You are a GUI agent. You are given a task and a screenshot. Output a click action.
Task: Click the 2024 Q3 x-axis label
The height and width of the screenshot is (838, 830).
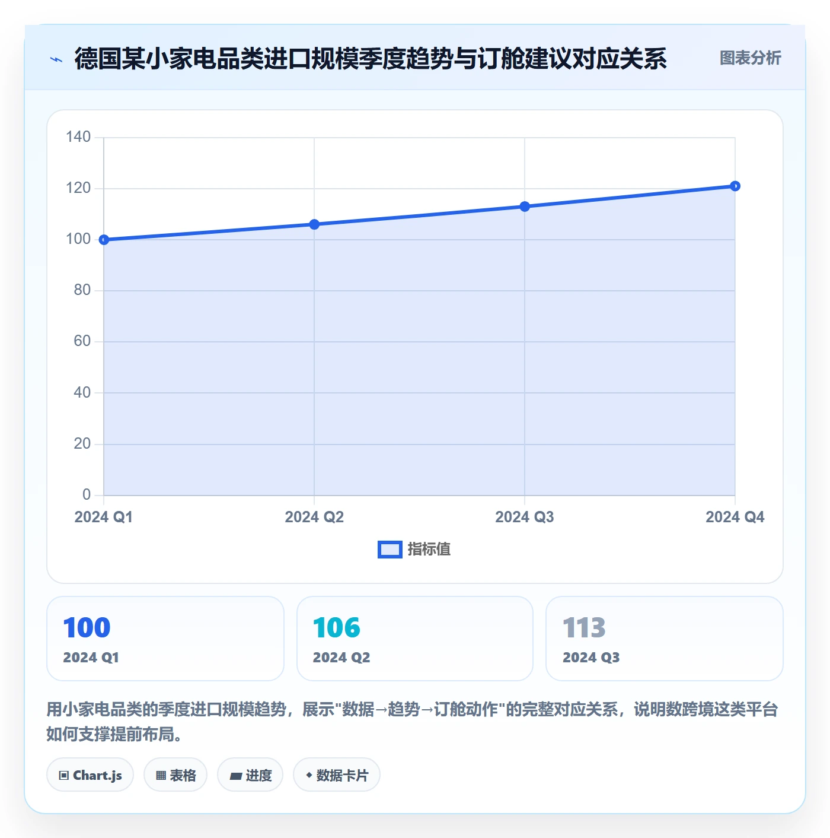coord(525,517)
